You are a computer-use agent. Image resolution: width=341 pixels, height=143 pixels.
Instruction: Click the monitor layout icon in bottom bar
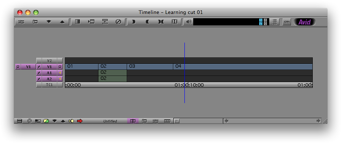pos(38,121)
